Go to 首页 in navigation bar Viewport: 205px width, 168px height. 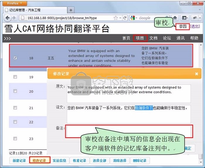[x=126, y=38]
